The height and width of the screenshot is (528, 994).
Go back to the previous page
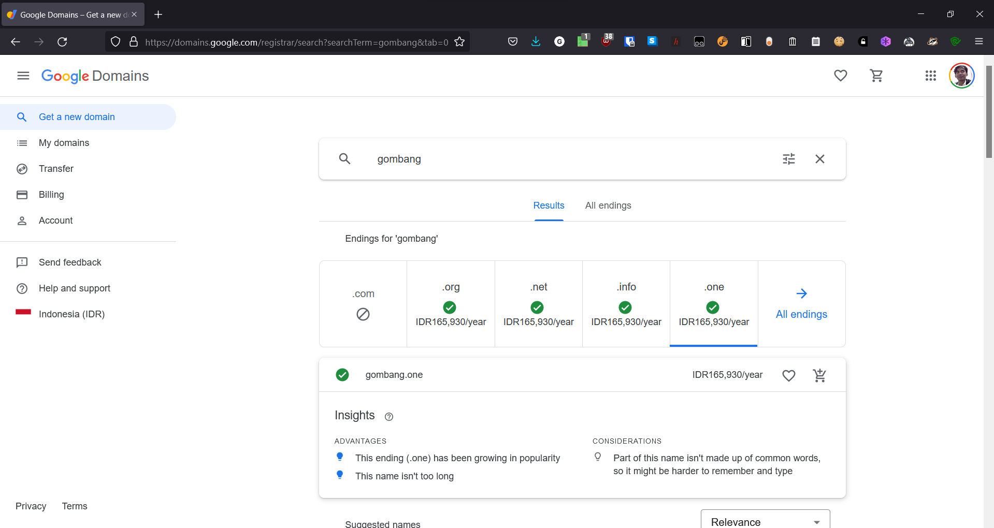click(16, 42)
